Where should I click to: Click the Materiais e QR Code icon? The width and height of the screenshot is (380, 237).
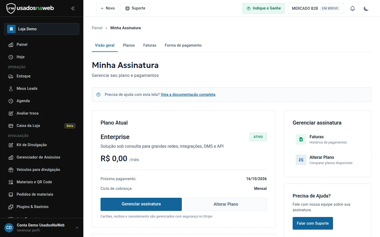pyautogui.click(x=11, y=182)
